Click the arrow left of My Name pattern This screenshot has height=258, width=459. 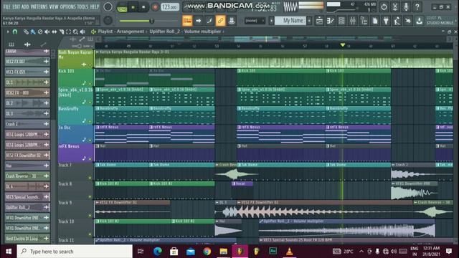click(271, 21)
